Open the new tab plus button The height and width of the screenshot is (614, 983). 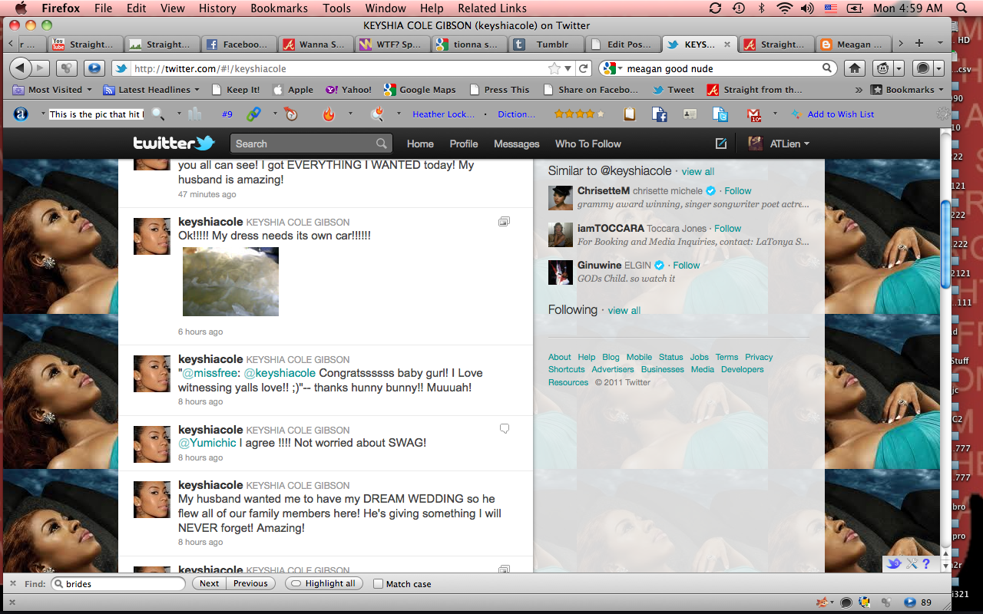point(940,44)
